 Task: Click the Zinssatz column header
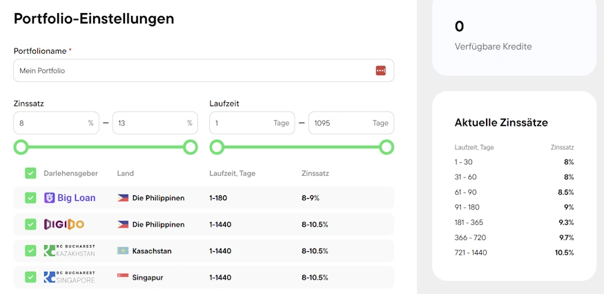pyautogui.click(x=315, y=173)
